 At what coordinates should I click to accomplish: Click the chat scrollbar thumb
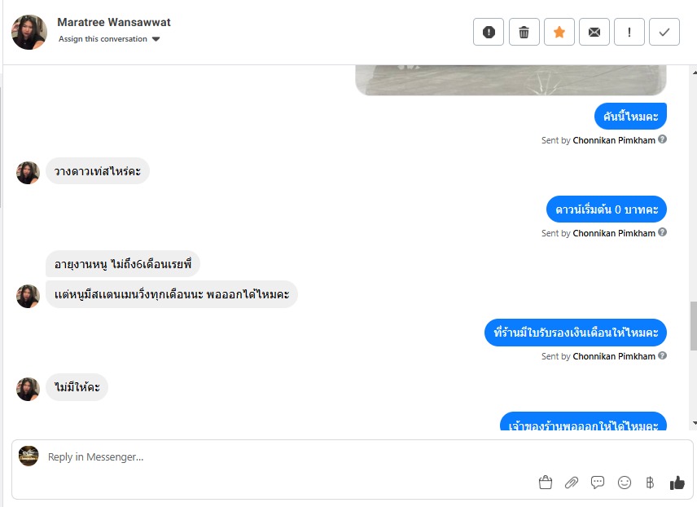(694, 326)
